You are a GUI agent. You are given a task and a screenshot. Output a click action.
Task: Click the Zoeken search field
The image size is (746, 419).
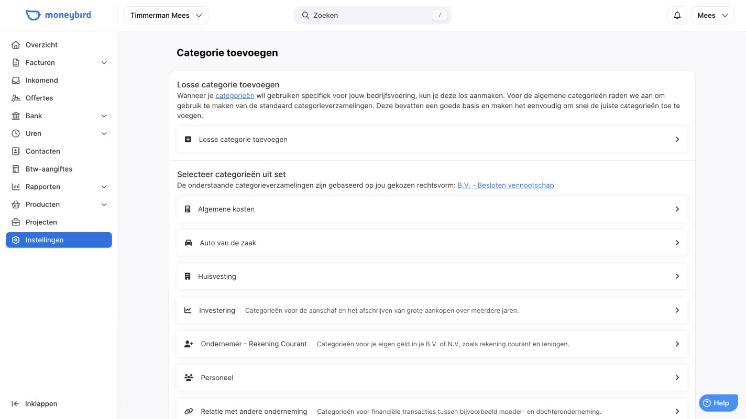point(372,15)
